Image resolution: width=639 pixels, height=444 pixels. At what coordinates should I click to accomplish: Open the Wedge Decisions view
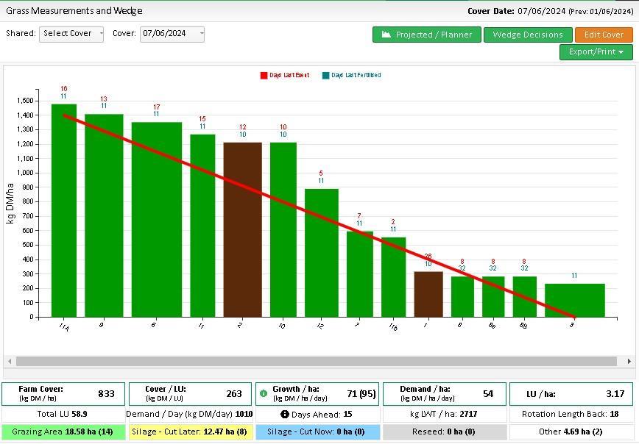[x=527, y=35]
